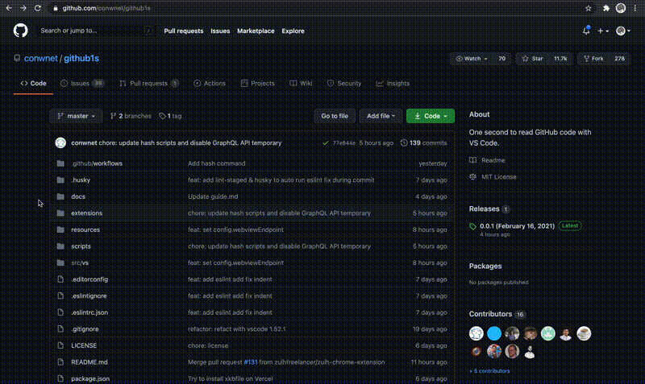Image resolution: width=645 pixels, height=384 pixels.
Task: Click the tag icon next to 1 tag
Action: [162, 116]
